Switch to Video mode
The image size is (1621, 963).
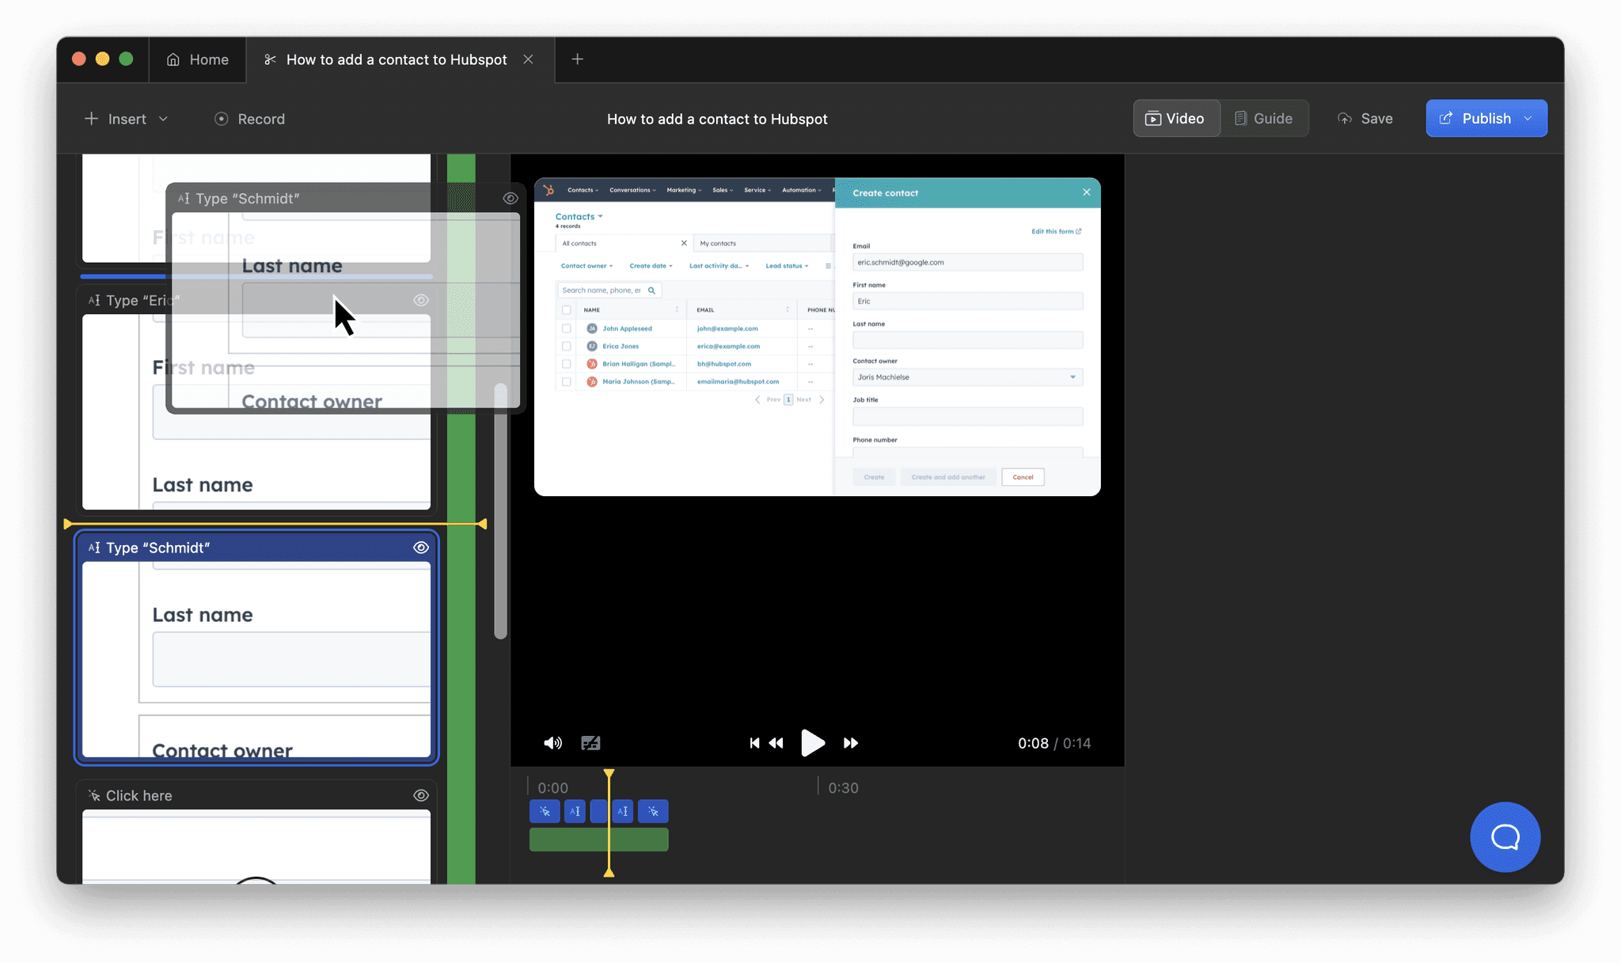1176,119
